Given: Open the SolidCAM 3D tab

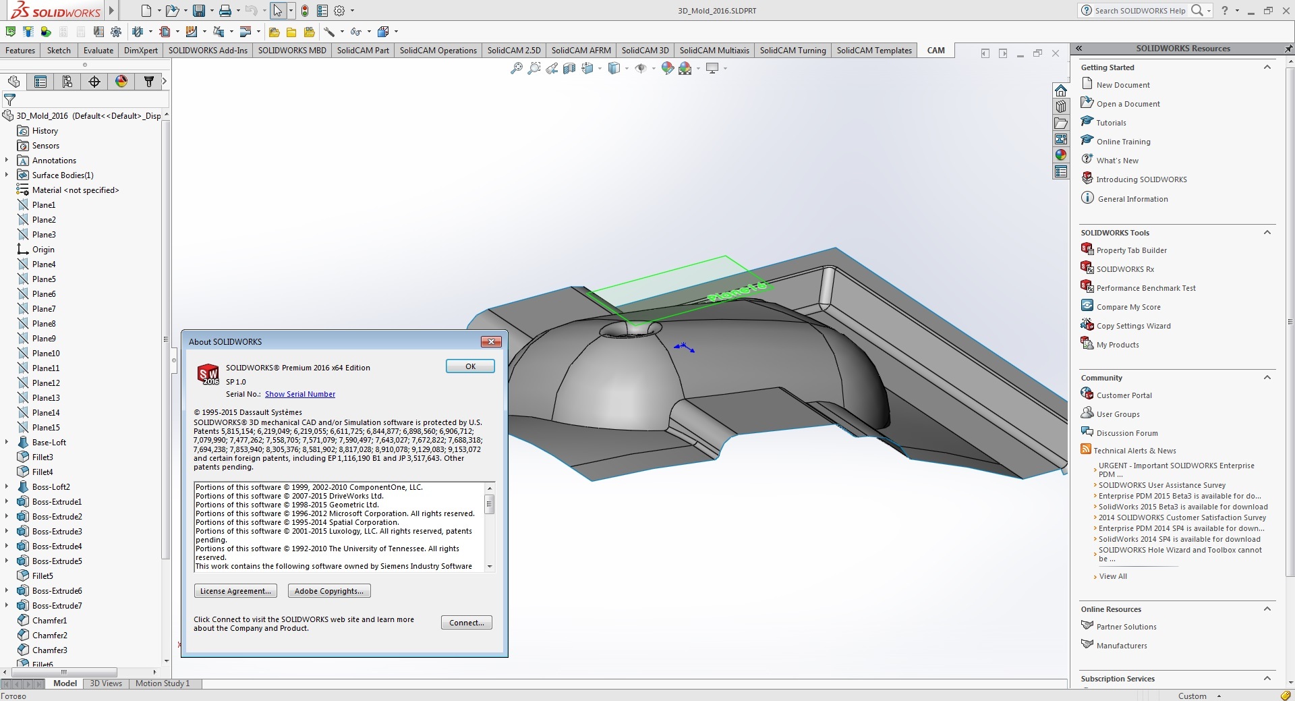Looking at the screenshot, I should [x=645, y=51].
